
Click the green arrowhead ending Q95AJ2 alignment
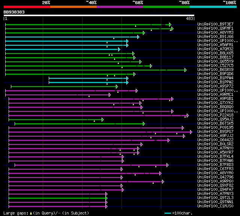click(x=102, y=119)
